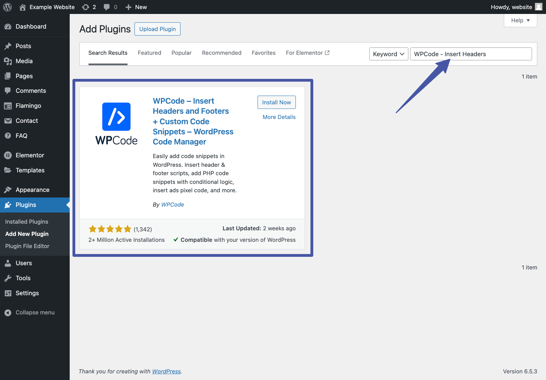Click 'Version 6.5.3' footer text
The width and height of the screenshot is (546, 380).
pos(520,371)
